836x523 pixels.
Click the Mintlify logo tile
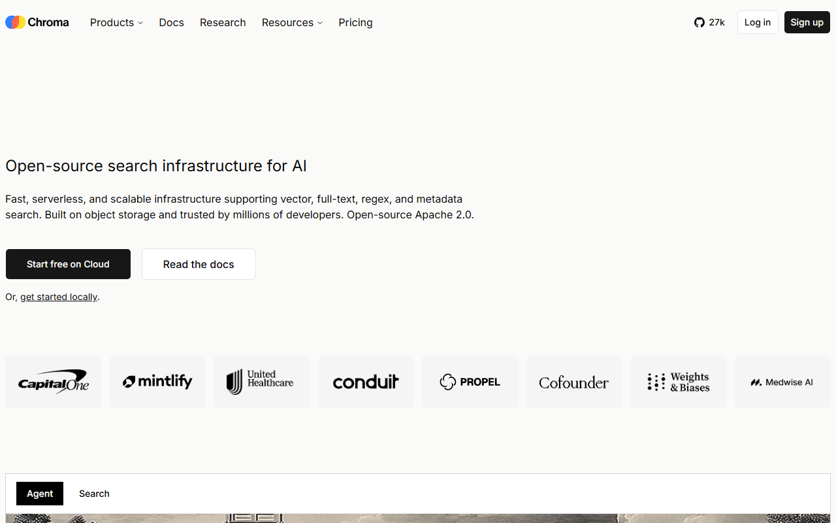click(157, 382)
